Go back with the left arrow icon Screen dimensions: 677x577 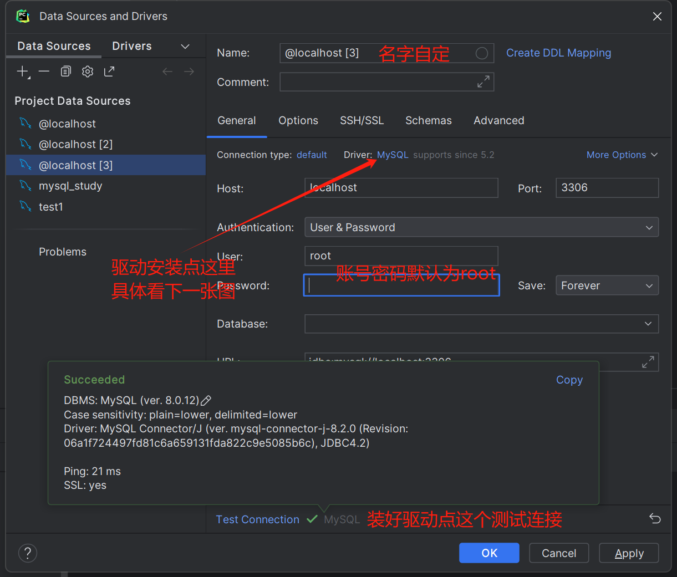(x=167, y=72)
